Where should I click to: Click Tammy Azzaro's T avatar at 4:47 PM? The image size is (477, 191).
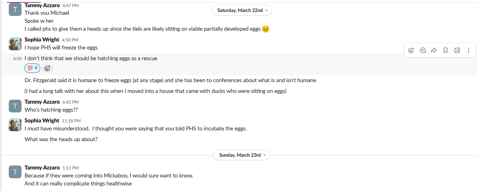tap(15, 10)
